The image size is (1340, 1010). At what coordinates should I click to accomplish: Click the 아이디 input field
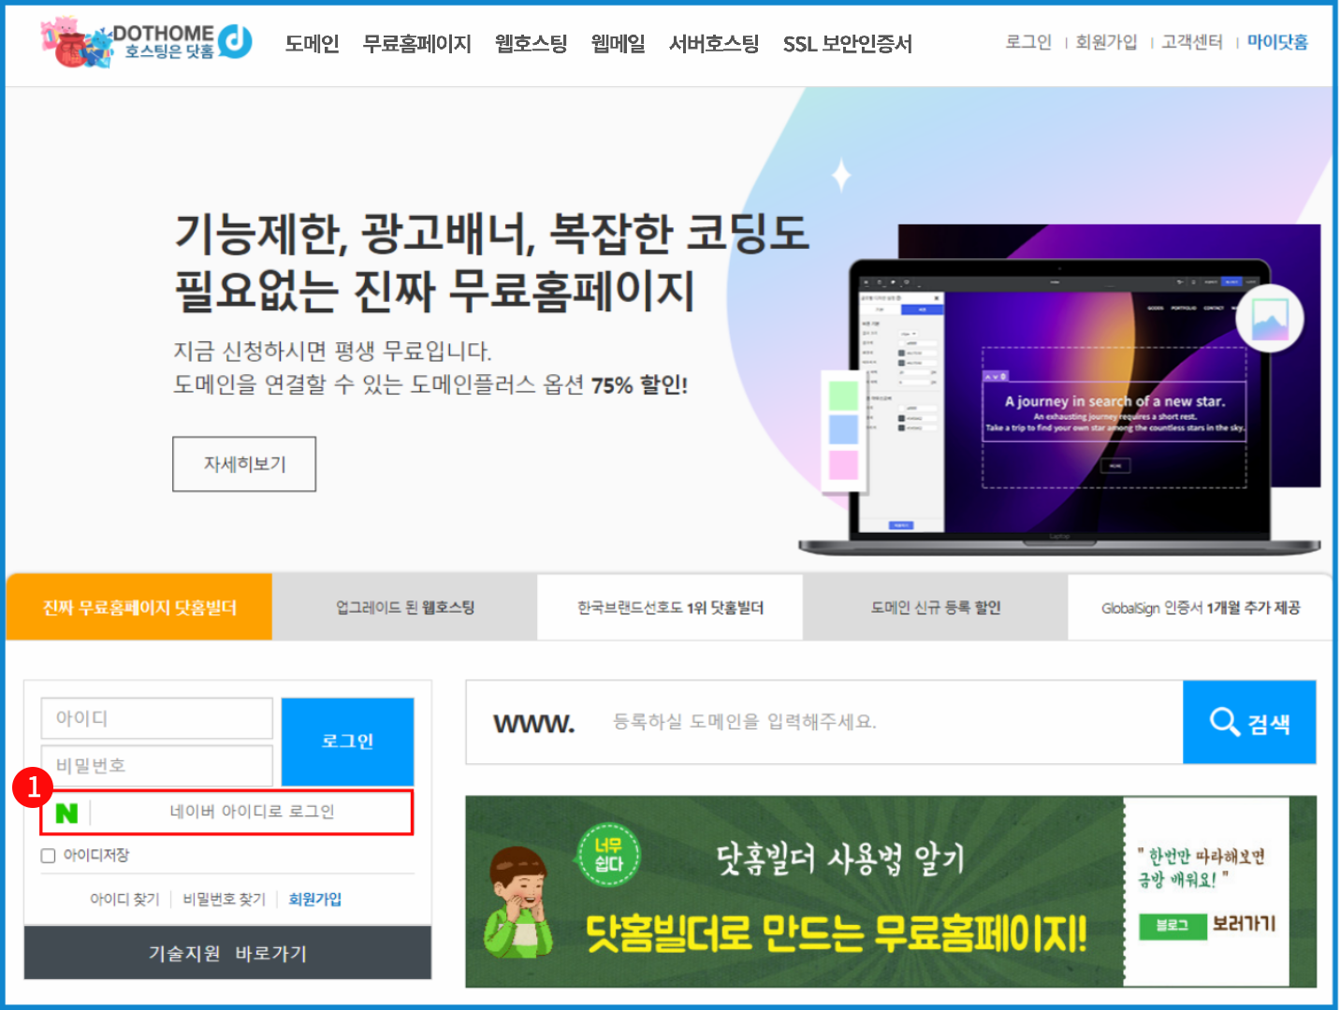[156, 718]
